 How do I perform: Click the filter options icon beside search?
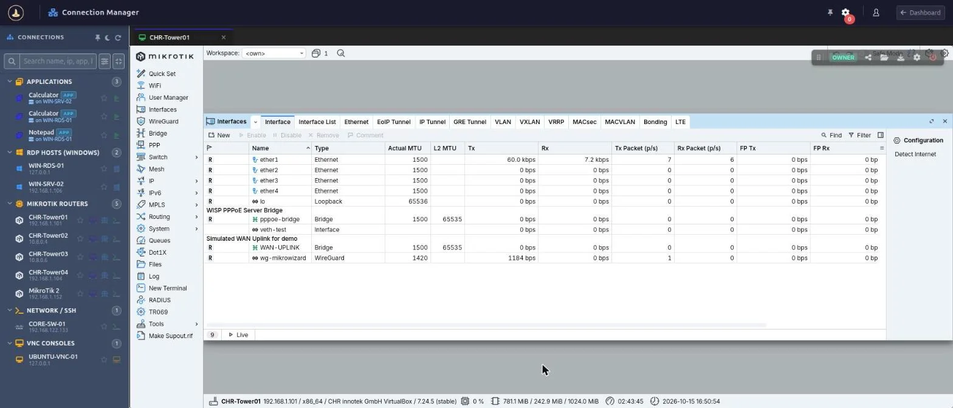105,61
